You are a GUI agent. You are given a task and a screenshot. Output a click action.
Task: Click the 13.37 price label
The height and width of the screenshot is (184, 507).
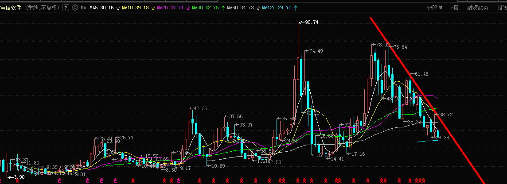22,160
